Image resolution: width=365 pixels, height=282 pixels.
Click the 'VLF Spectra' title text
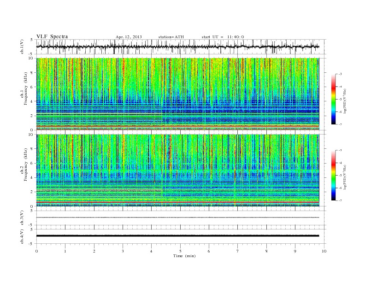pyautogui.click(x=52, y=36)
